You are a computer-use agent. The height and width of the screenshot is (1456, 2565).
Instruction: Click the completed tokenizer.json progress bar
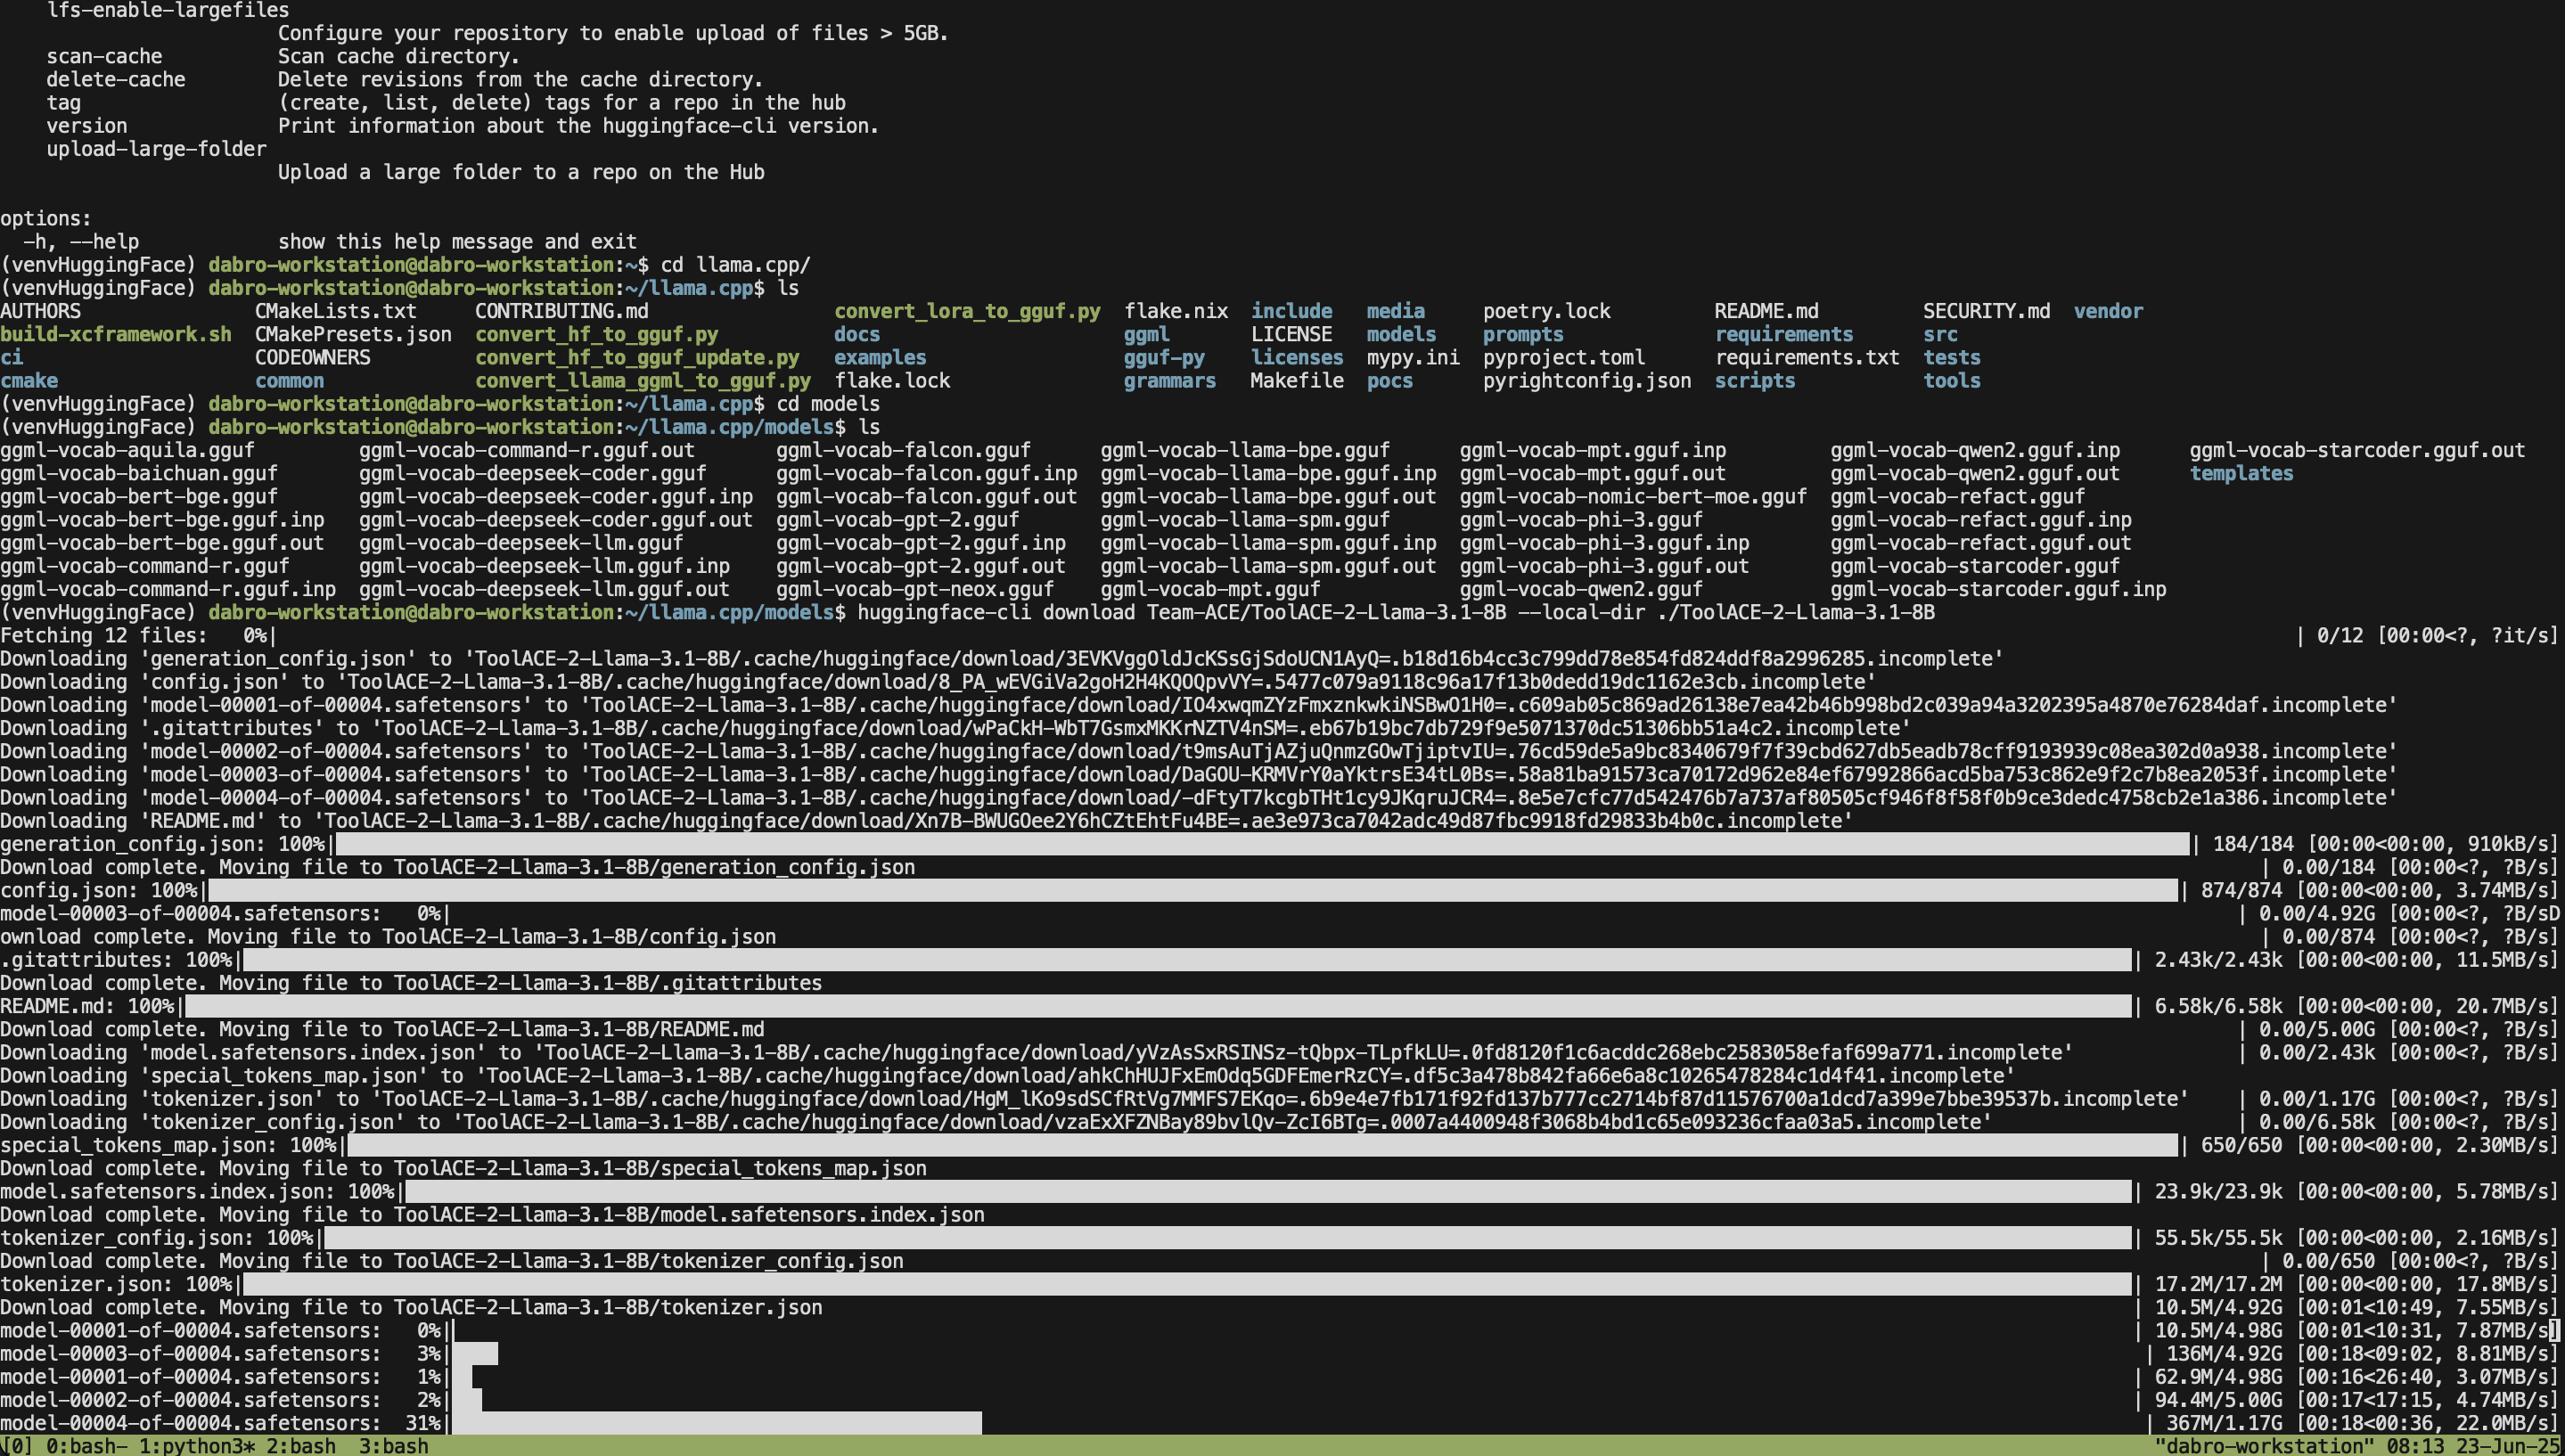1186,1284
